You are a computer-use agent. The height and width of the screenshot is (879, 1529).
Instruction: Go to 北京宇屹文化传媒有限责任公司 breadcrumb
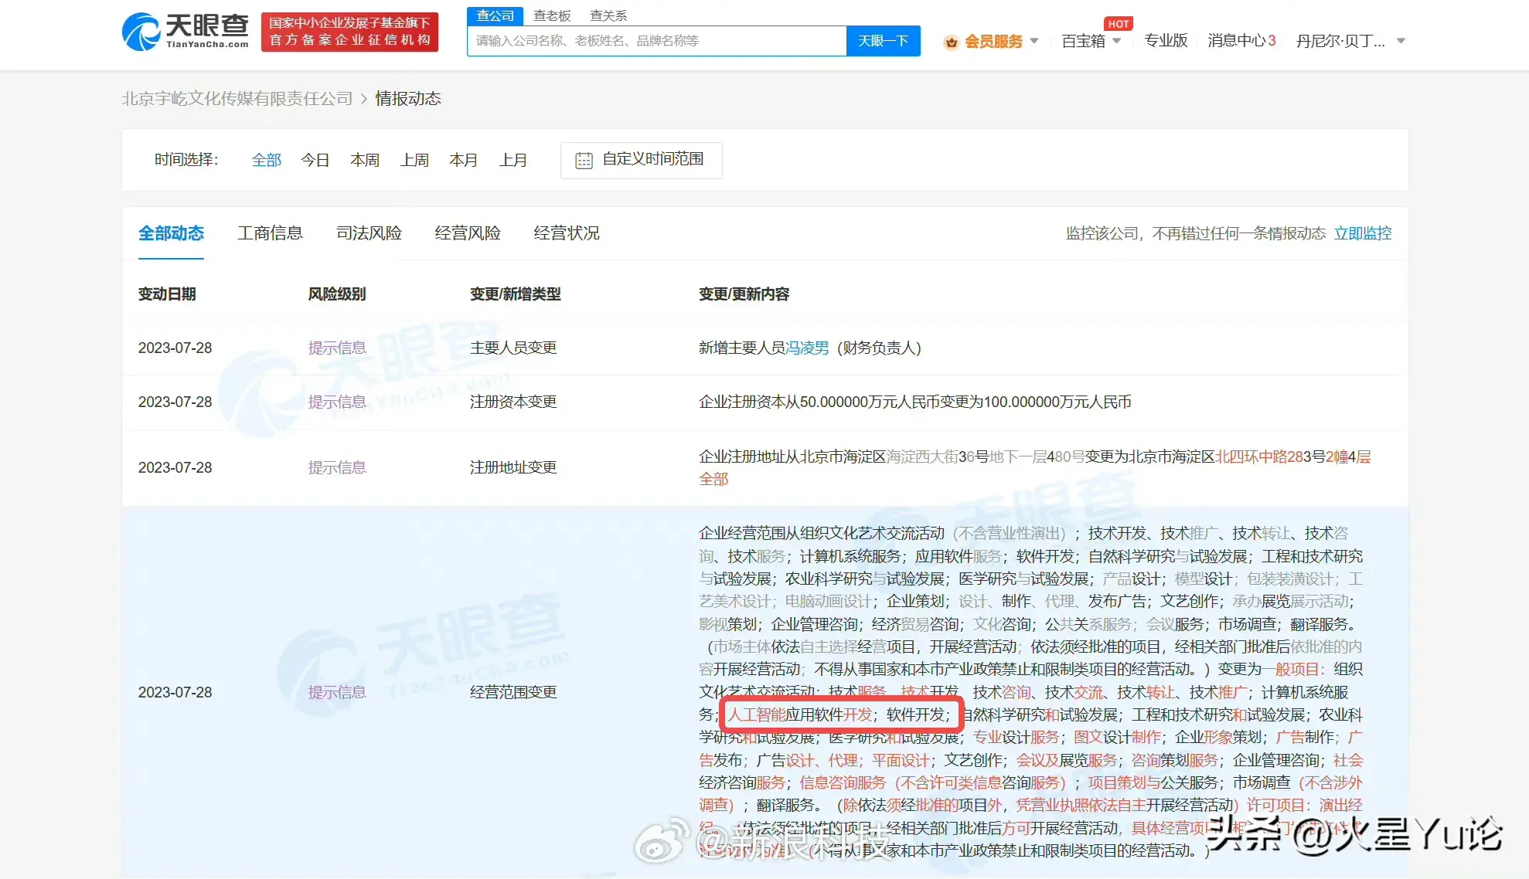point(237,99)
